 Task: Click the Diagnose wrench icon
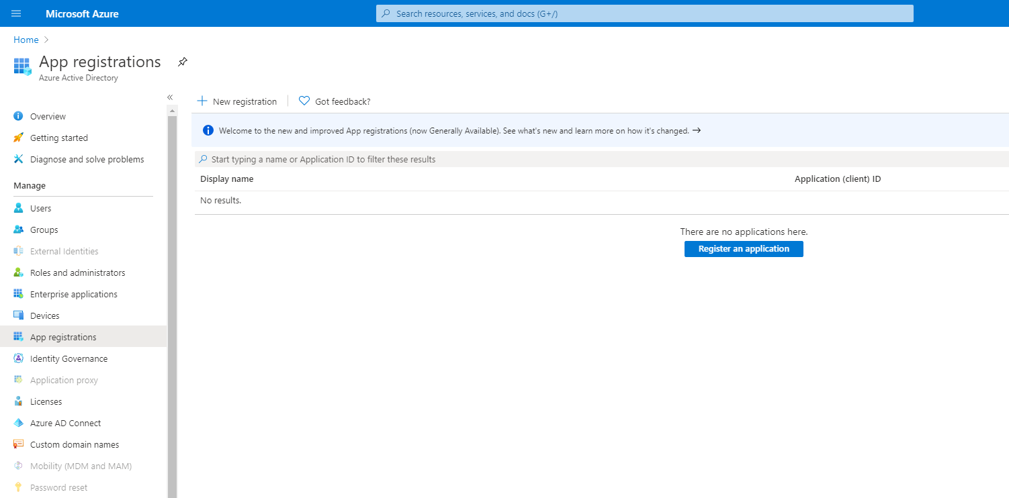point(18,159)
